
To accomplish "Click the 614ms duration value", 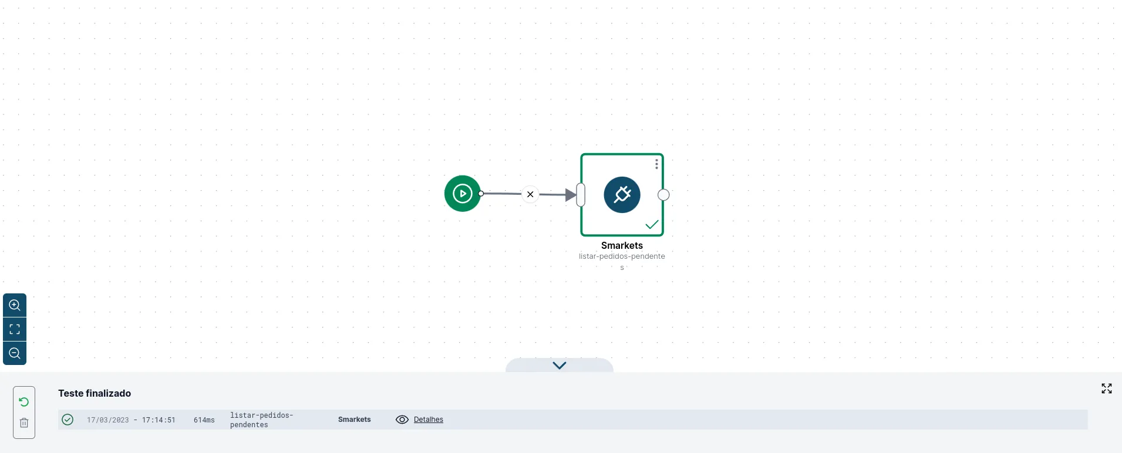I will coord(204,420).
